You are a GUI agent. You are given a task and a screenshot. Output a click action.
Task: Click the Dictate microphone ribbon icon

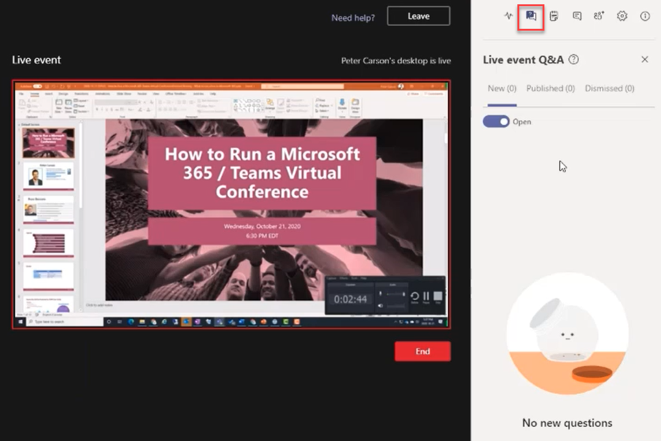click(342, 105)
